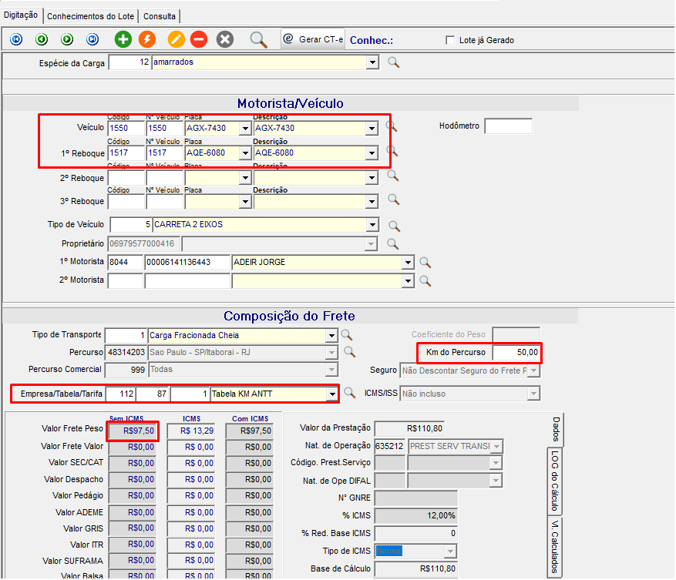Viewport: 676px width, 580px height.
Task: Open the Consulta tab
Action: [160, 15]
